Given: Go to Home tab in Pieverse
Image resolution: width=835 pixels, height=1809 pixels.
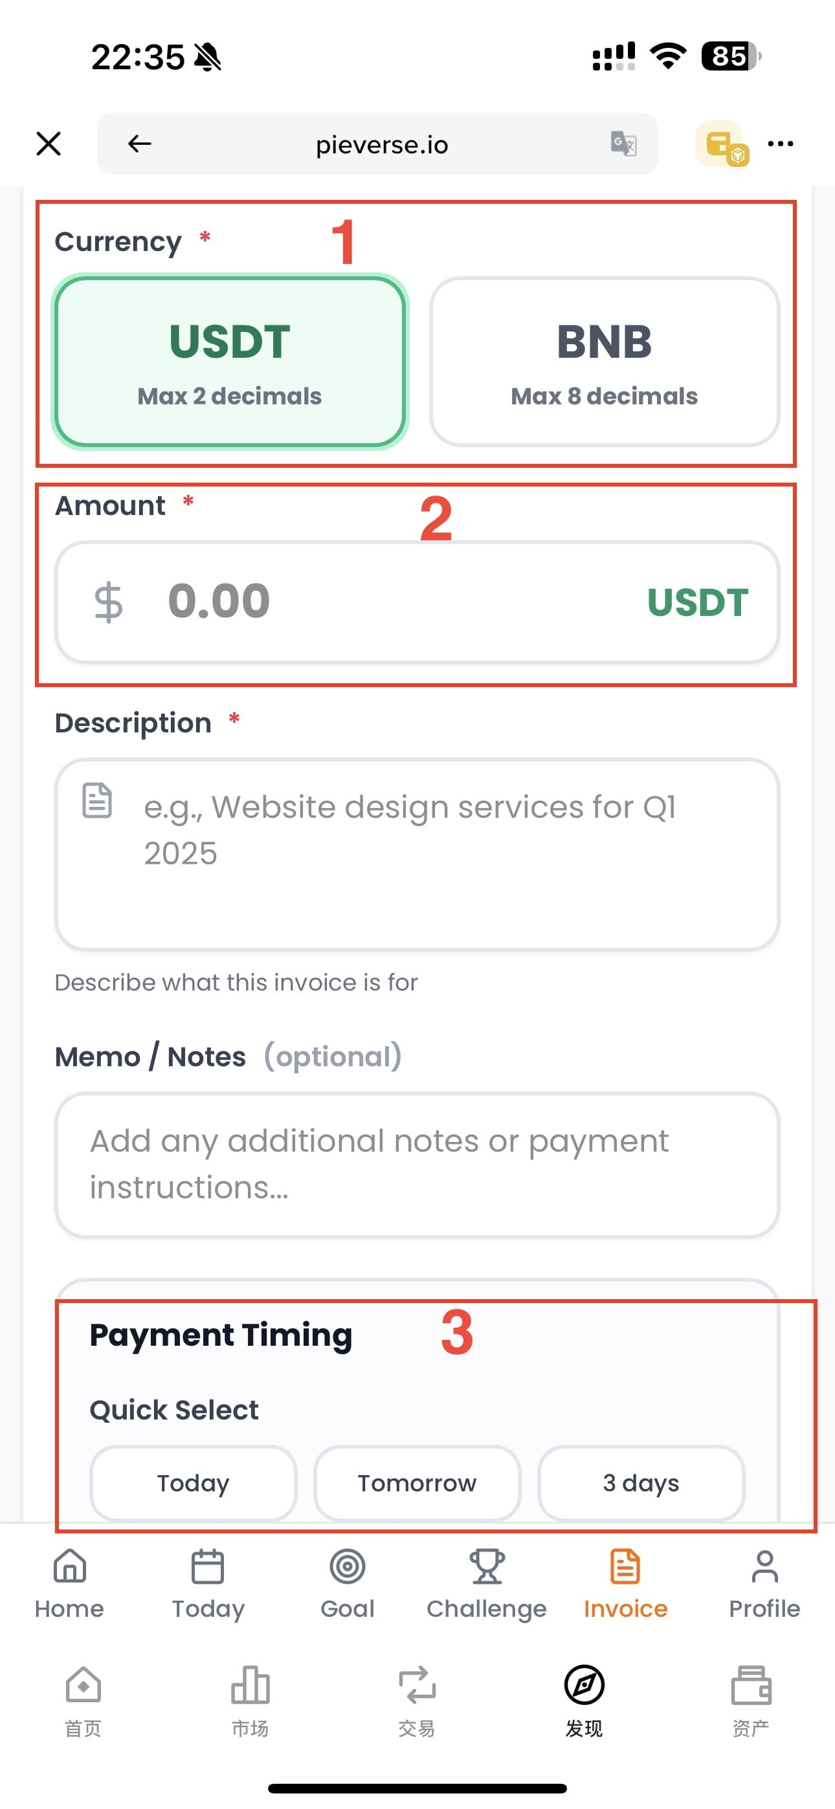Looking at the screenshot, I should [x=70, y=1584].
